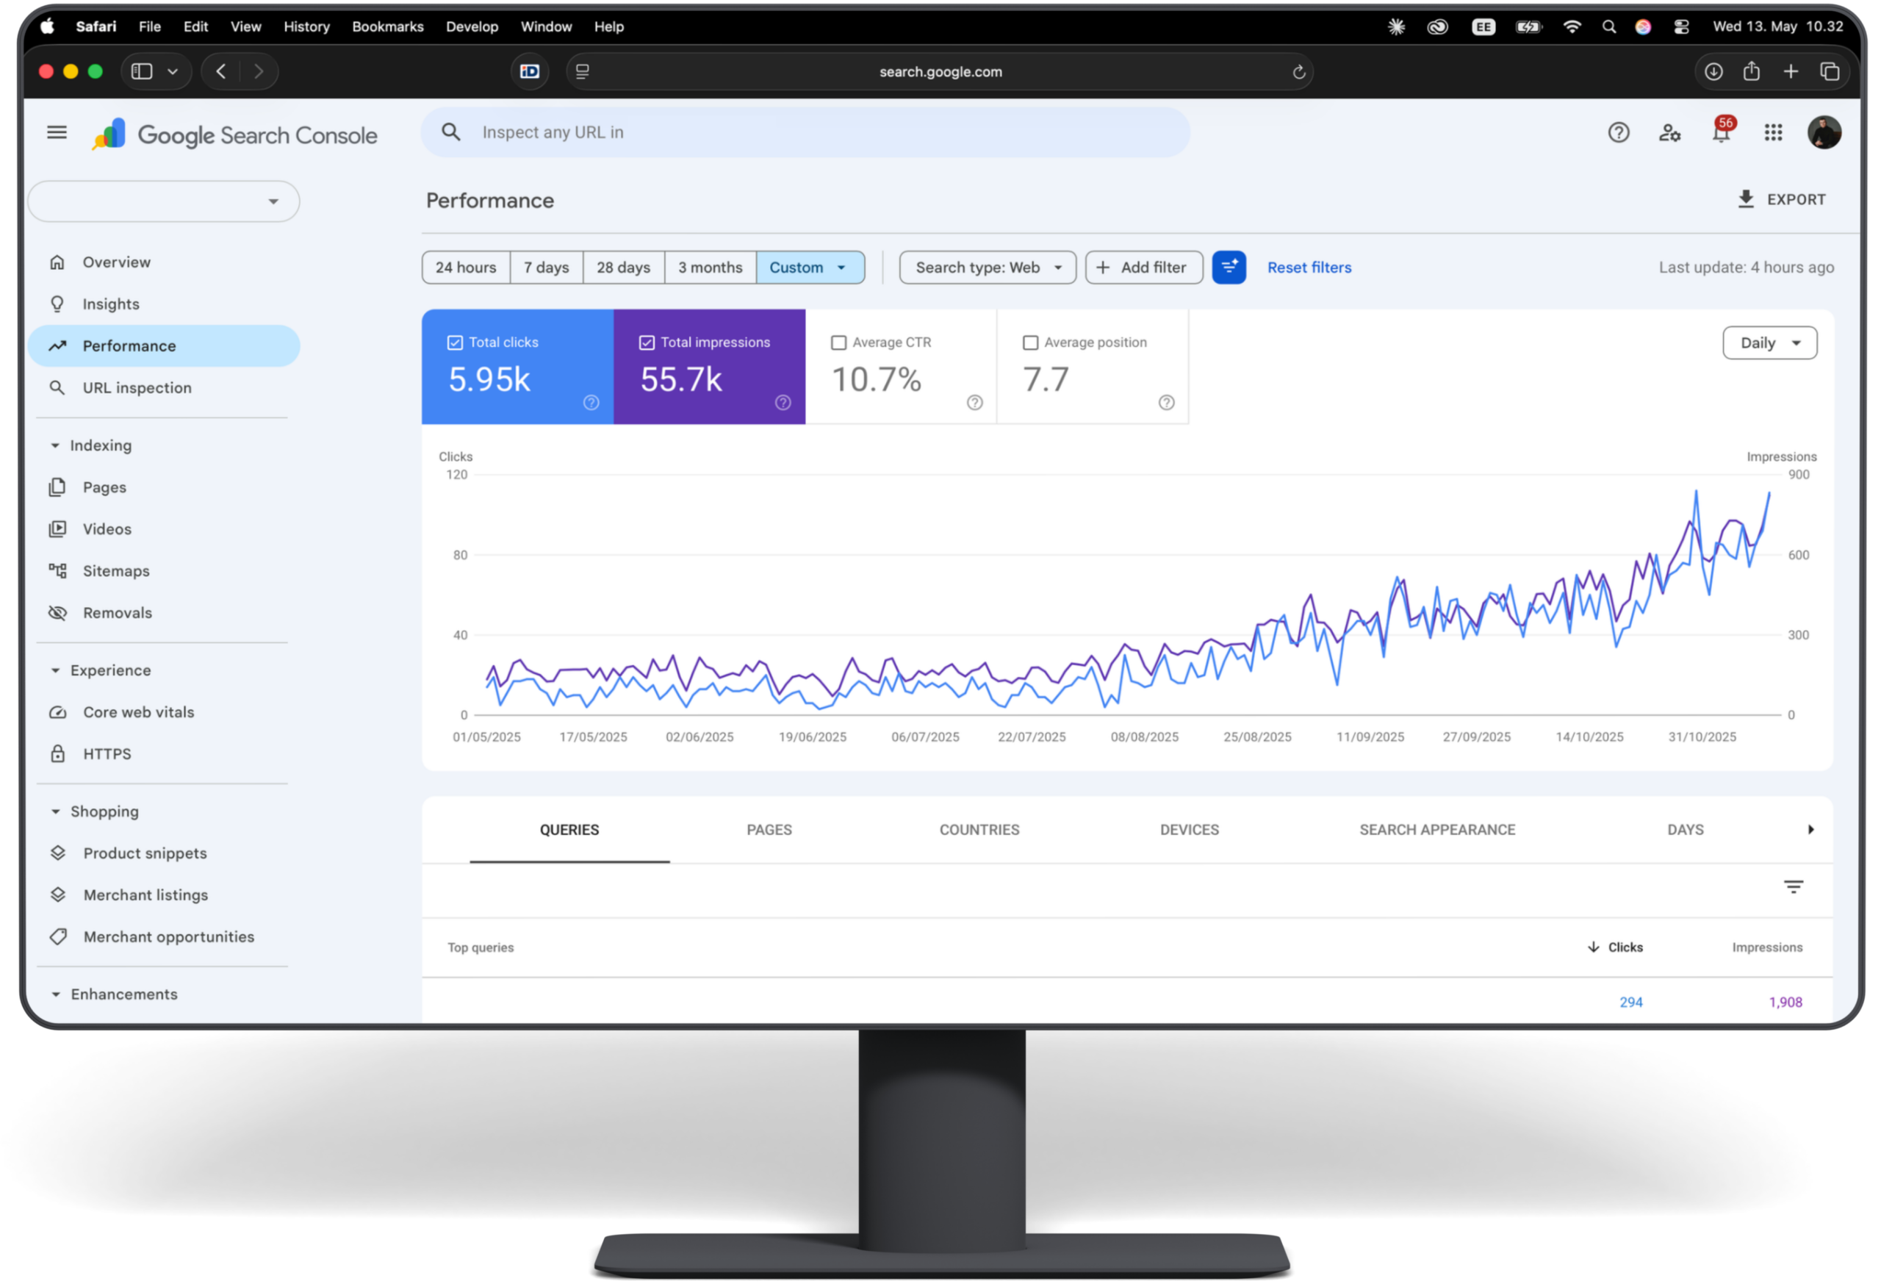This screenshot has width=1881, height=1284.
Task: Open Sitemaps in the sidebar
Action: coord(164,571)
